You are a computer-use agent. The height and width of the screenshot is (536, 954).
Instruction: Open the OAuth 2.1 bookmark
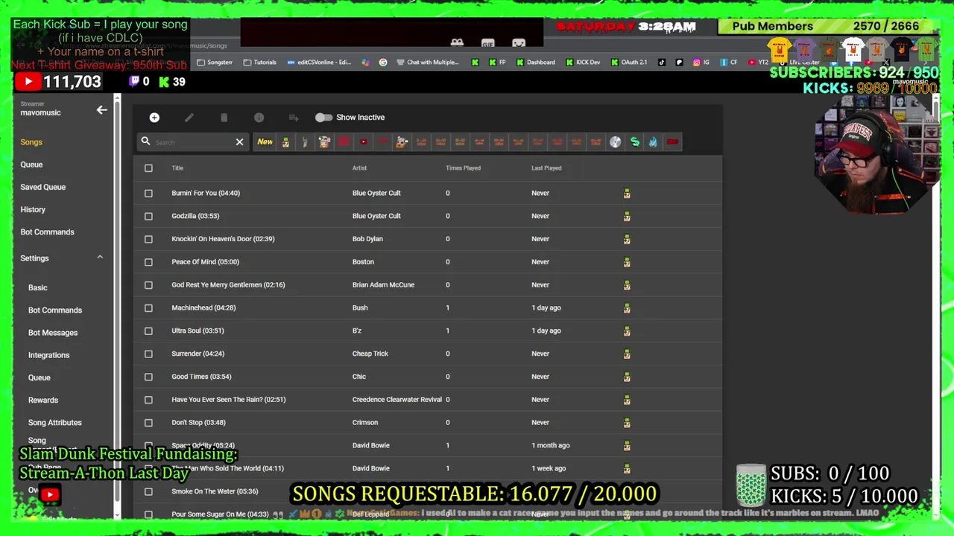pyautogui.click(x=629, y=63)
